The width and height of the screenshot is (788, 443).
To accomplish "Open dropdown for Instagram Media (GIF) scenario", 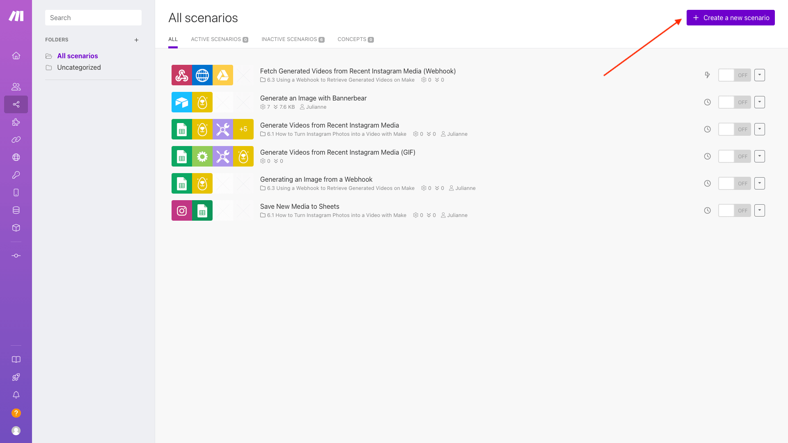I will [759, 156].
